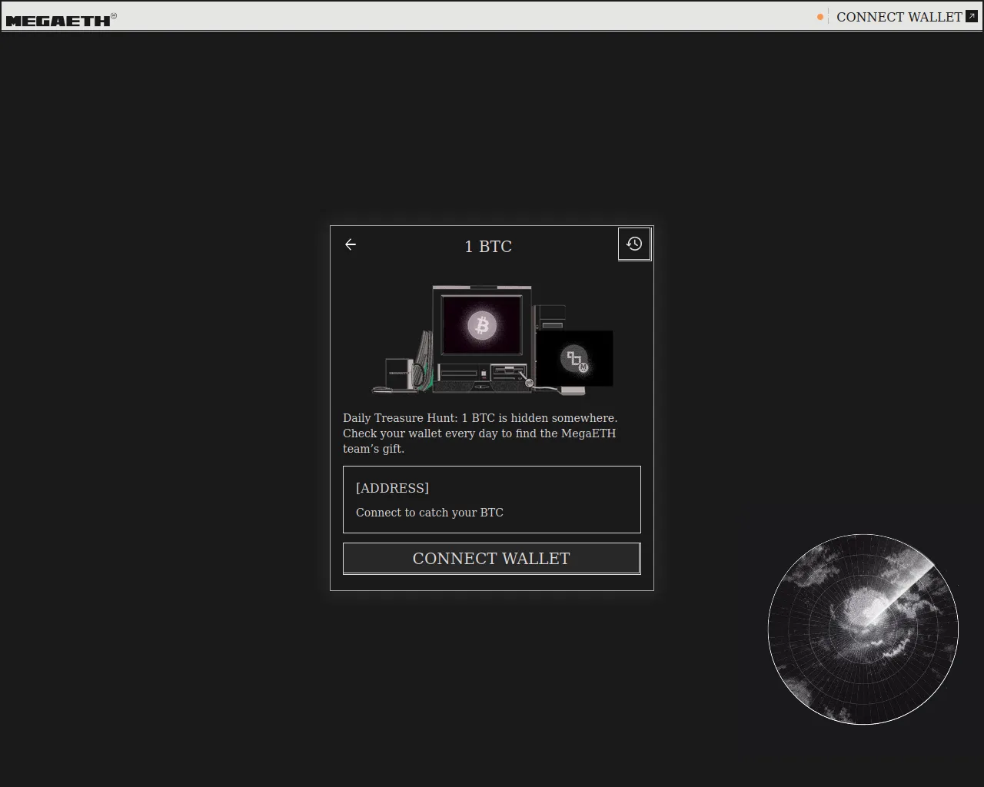Click the "Connect to catch your BTC" text
The height and width of the screenshot is (787, 984).
429,513
